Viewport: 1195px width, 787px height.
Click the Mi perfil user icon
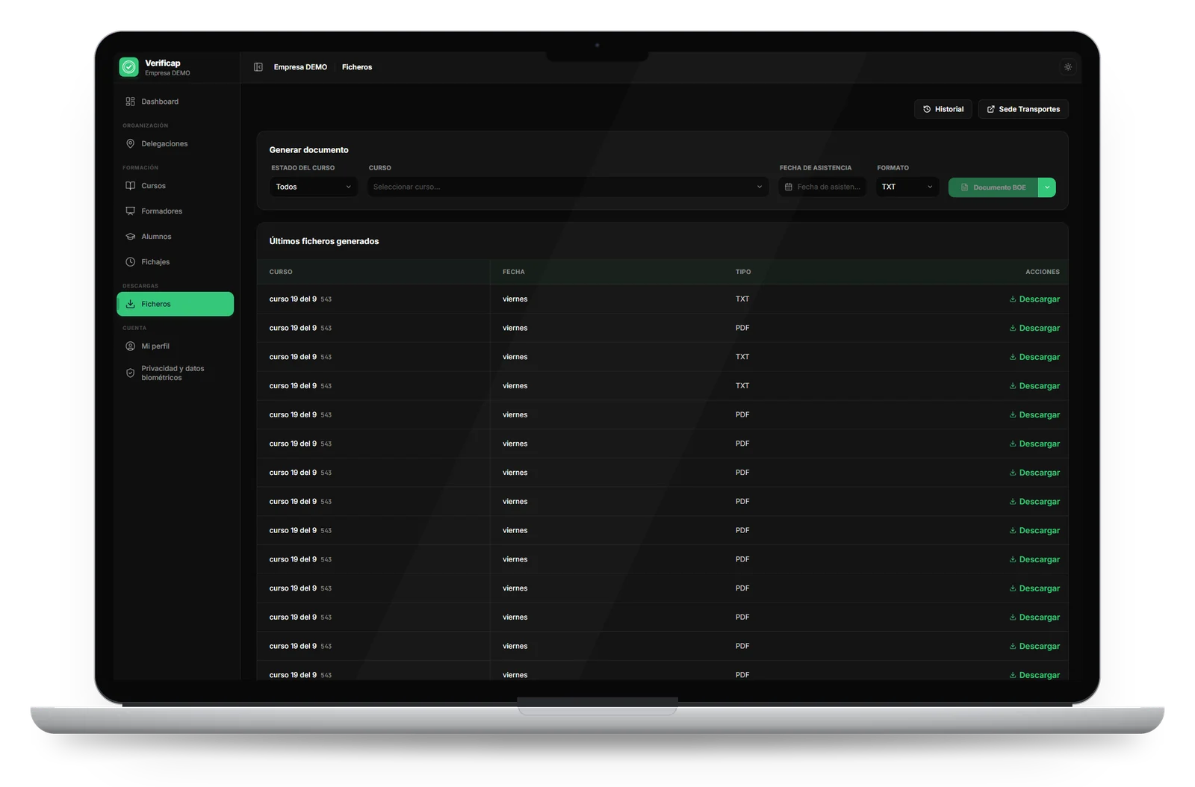[x=131, y=346]
